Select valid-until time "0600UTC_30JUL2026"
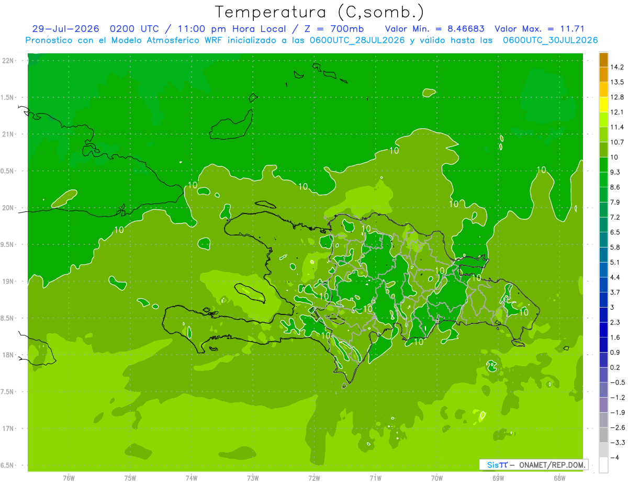628x485 pixels. pyautogui.click(x=550, y=40)
